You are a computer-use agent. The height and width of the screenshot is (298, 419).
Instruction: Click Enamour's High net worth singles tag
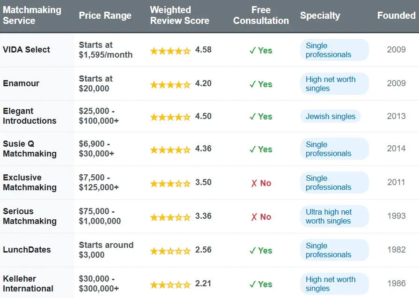pos(334,84)
